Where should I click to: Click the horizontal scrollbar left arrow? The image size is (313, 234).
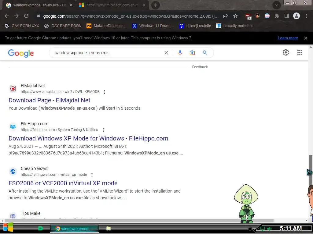tap(2, 221)
